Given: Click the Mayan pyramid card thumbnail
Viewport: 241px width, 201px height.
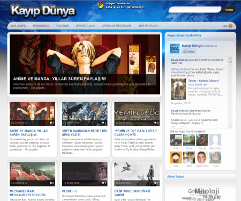Looking at the screenshot, I should point(32,174).
